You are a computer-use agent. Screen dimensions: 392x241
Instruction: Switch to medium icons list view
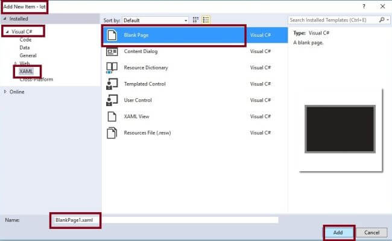pos(206,20)
